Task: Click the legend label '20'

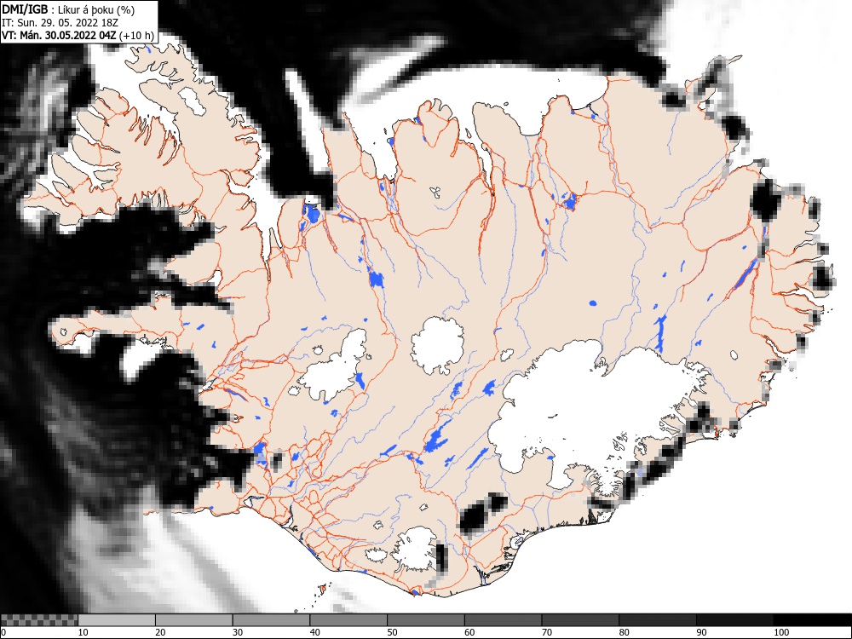Action: (160, 632)
